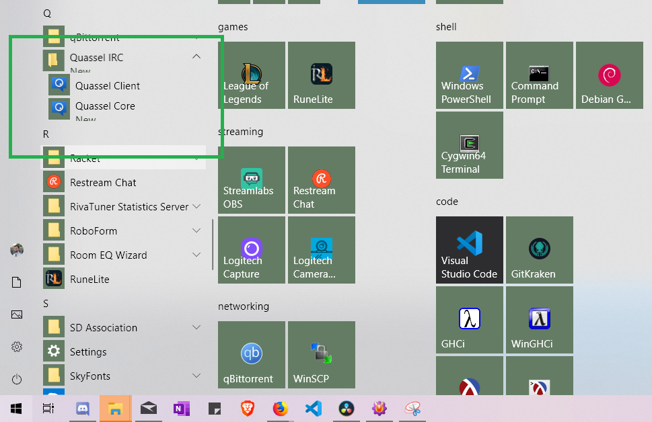Open the Snipping Tool scissors taskbar icon
This screenshot has width=652, height=422.
tap(412, 409)
